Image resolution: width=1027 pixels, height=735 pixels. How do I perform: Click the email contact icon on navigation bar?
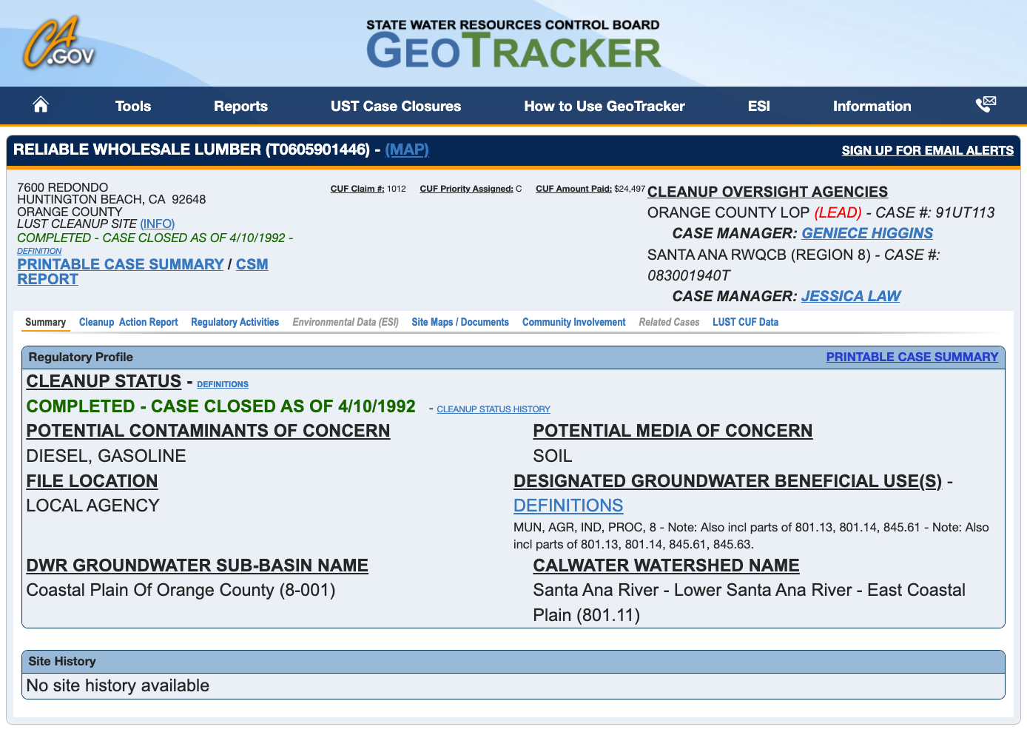pyautogui.click(x=986, y=104)
